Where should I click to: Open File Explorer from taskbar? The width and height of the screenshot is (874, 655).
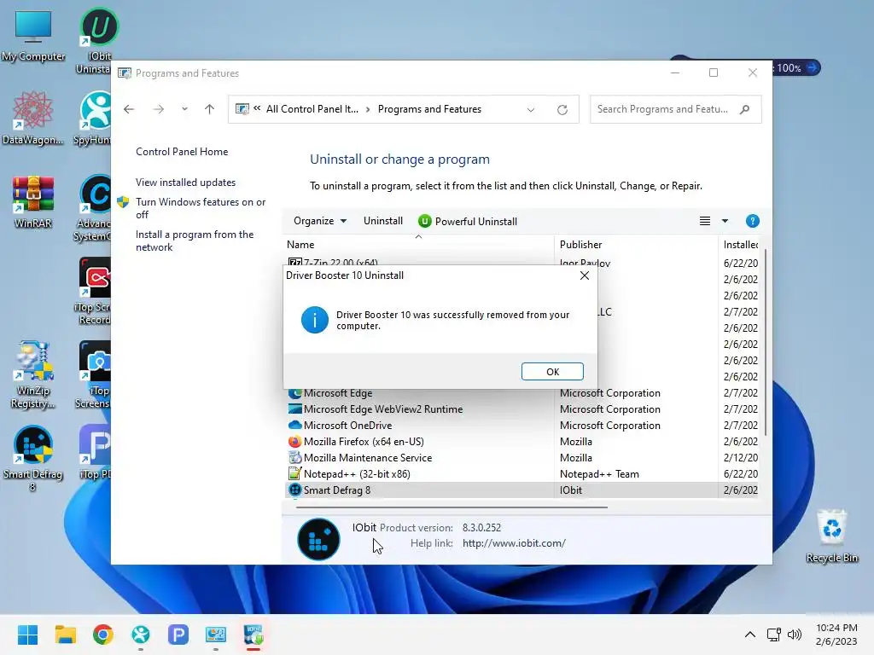65,635
